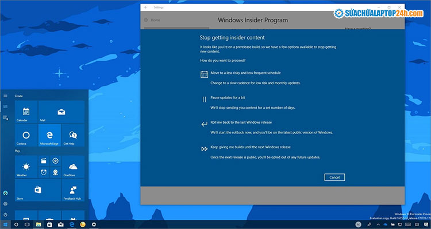Open the OneDrive tile
This screenshot has width=431, height=229.
(x=73, y=167)
